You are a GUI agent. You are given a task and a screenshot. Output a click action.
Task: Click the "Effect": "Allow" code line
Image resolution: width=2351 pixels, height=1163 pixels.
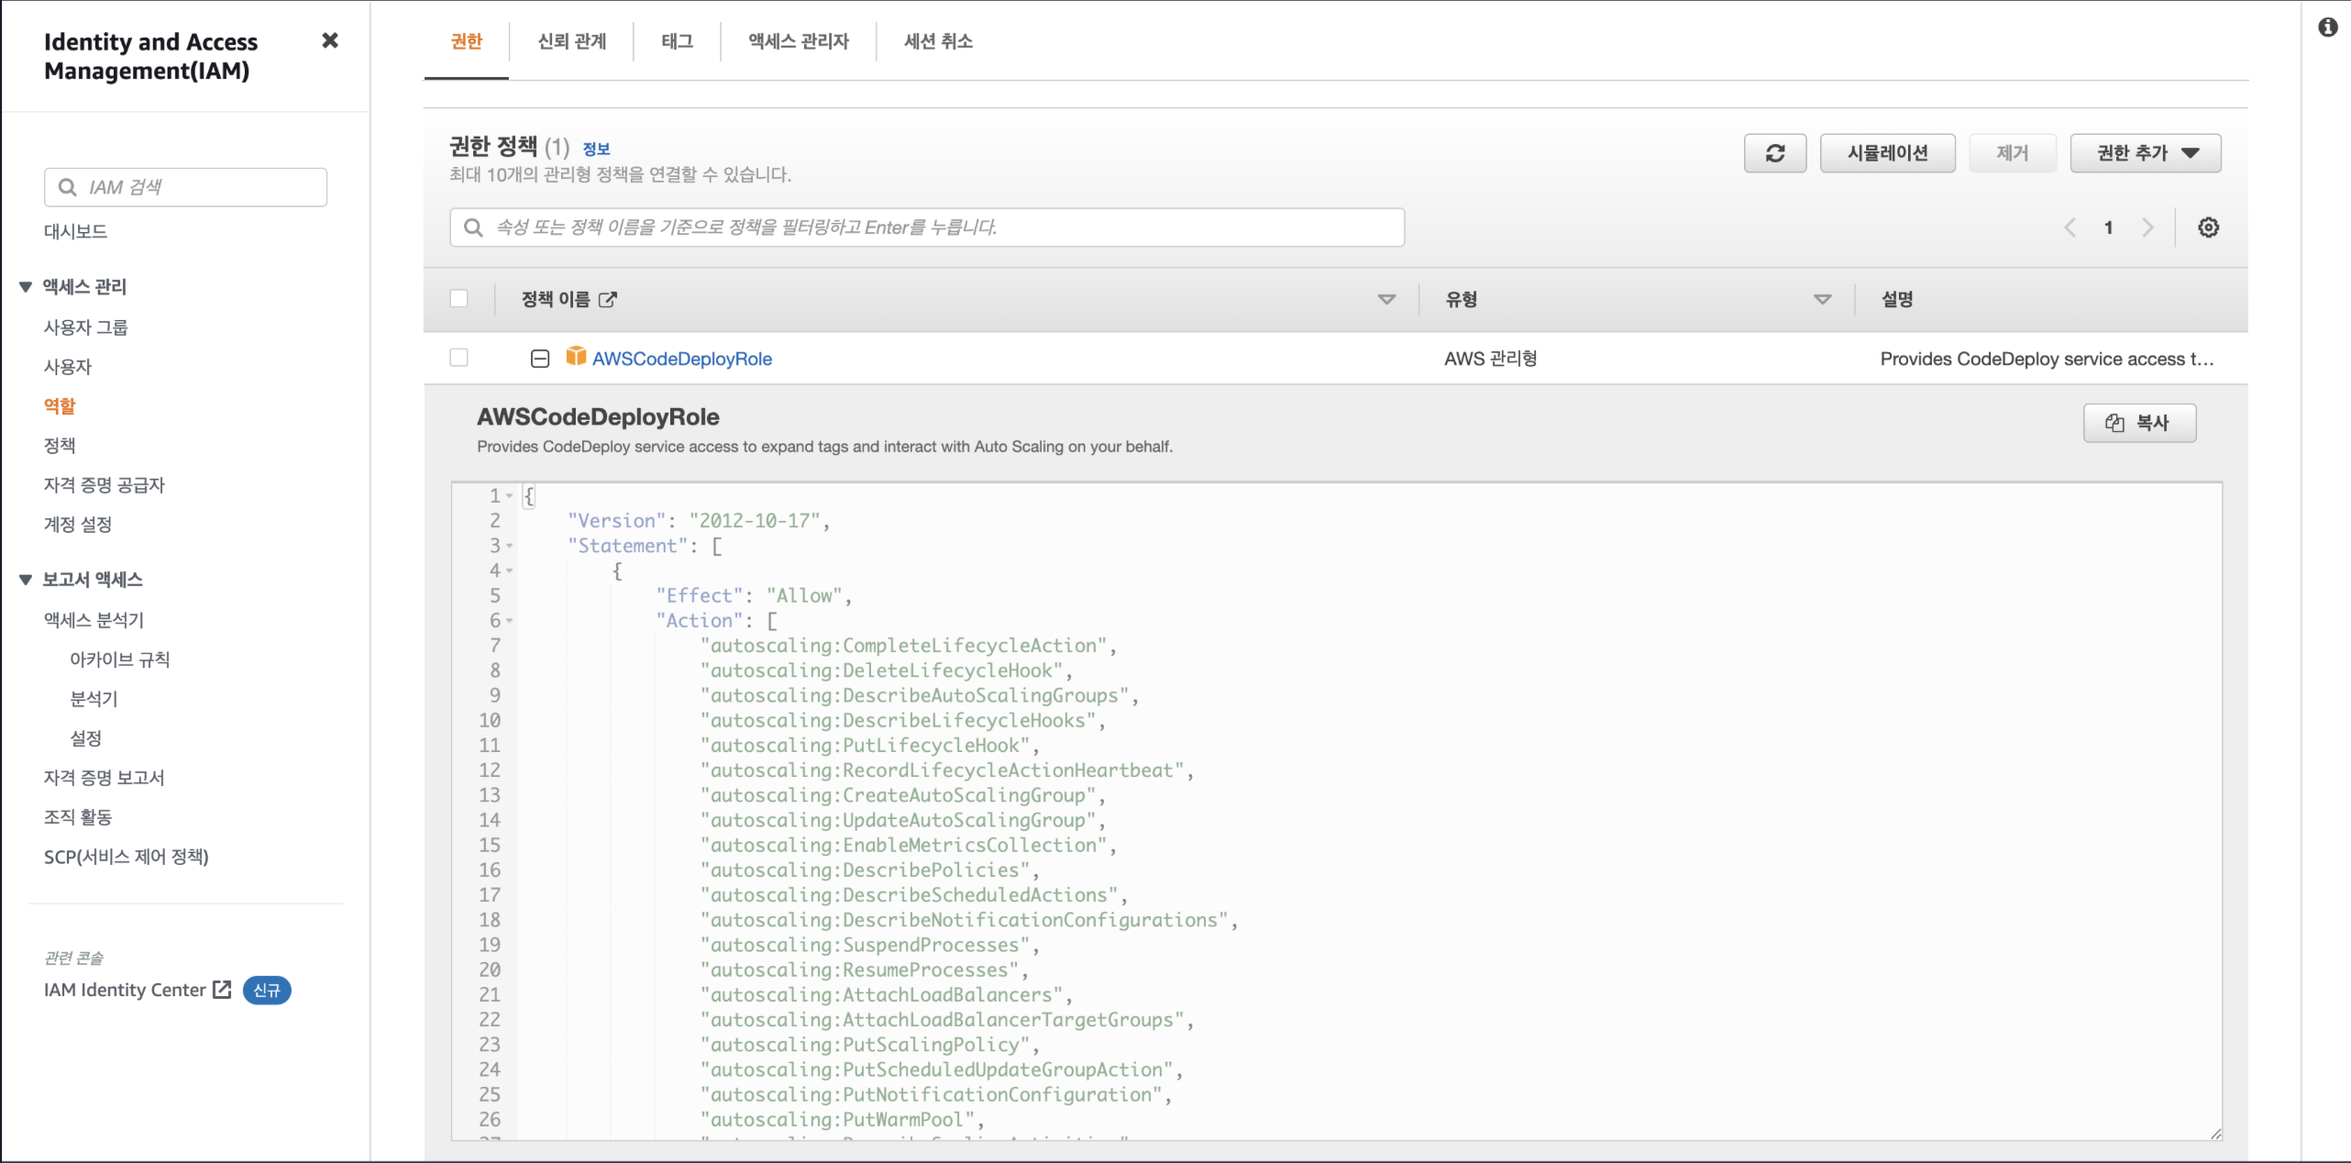click(754, 596)
